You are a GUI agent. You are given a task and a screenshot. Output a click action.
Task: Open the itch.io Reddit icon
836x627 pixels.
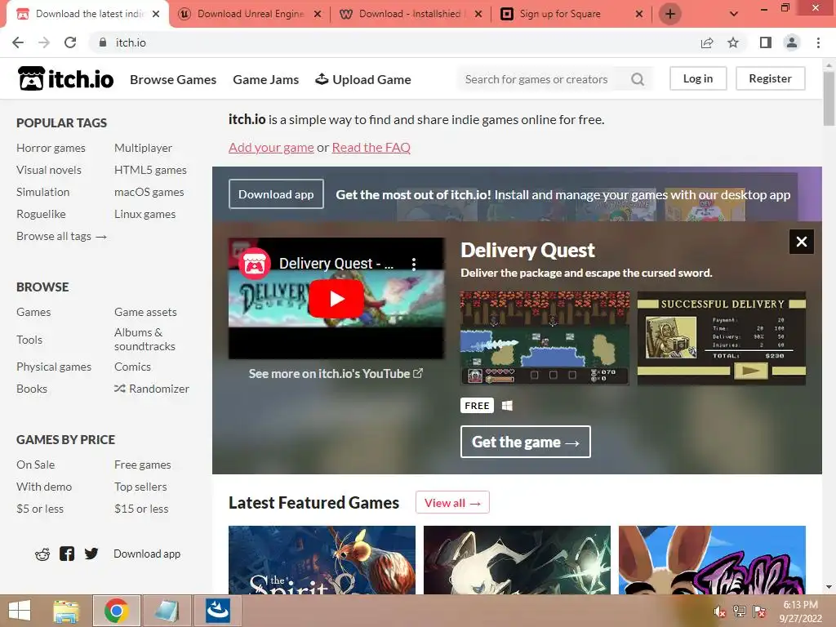click(42, 554)
